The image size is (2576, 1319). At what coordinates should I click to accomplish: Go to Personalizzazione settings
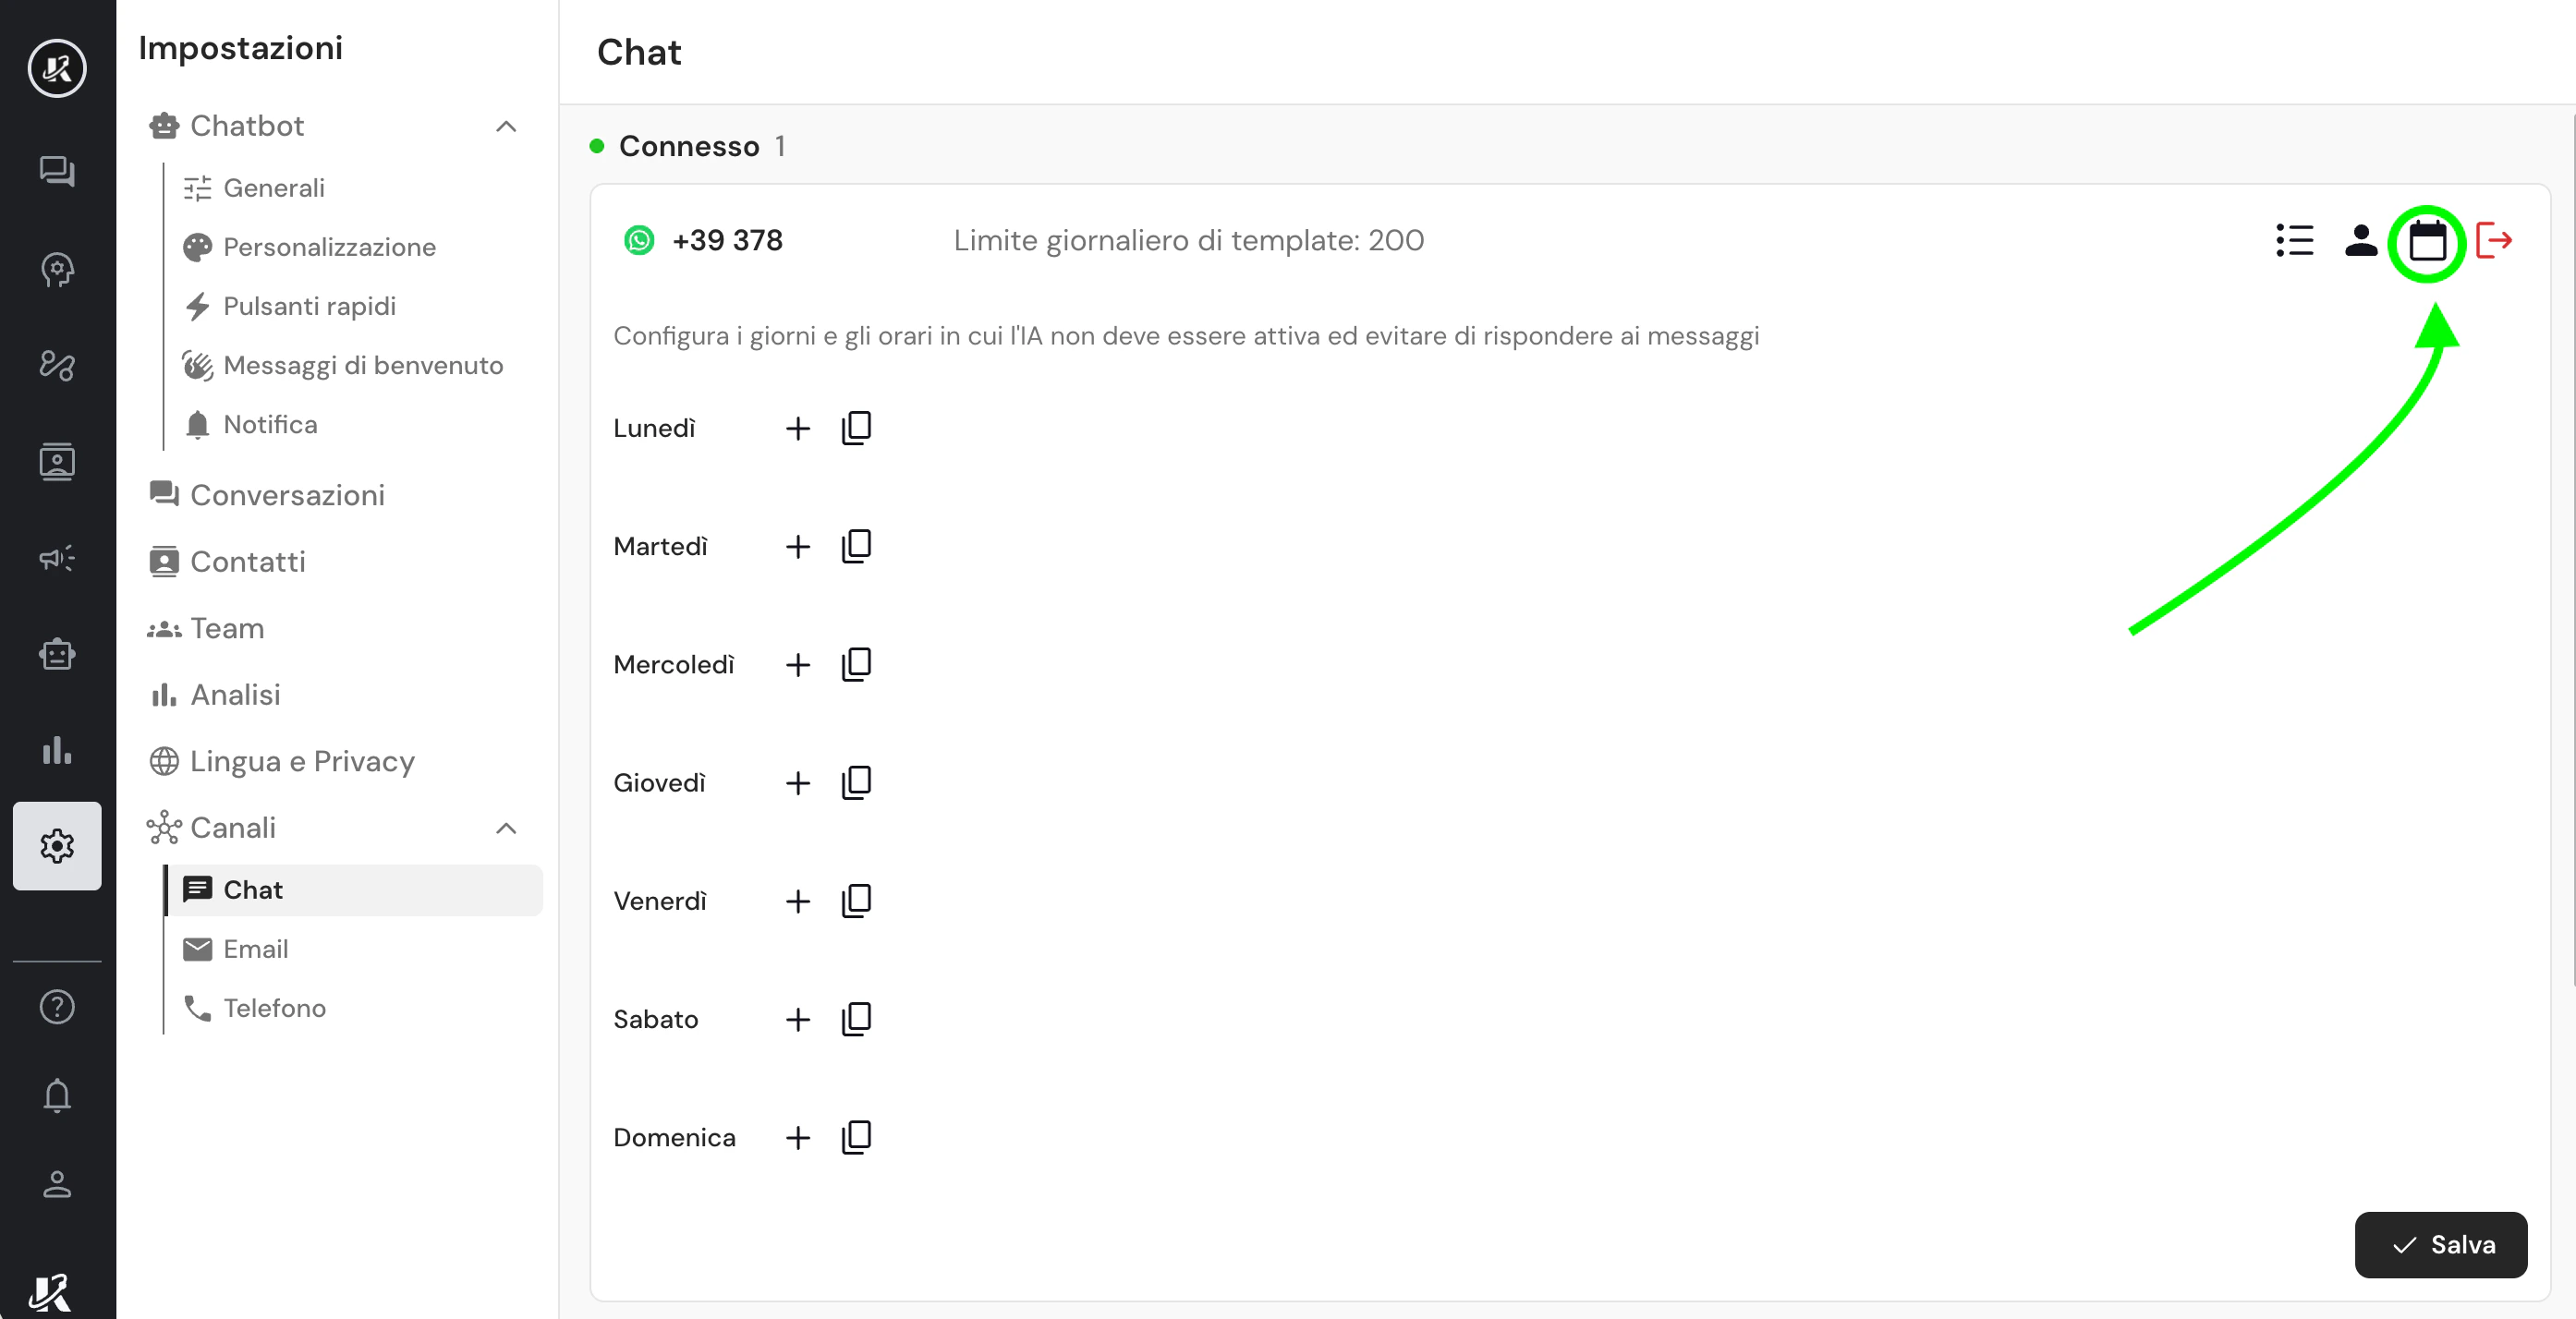coord(328,247)
